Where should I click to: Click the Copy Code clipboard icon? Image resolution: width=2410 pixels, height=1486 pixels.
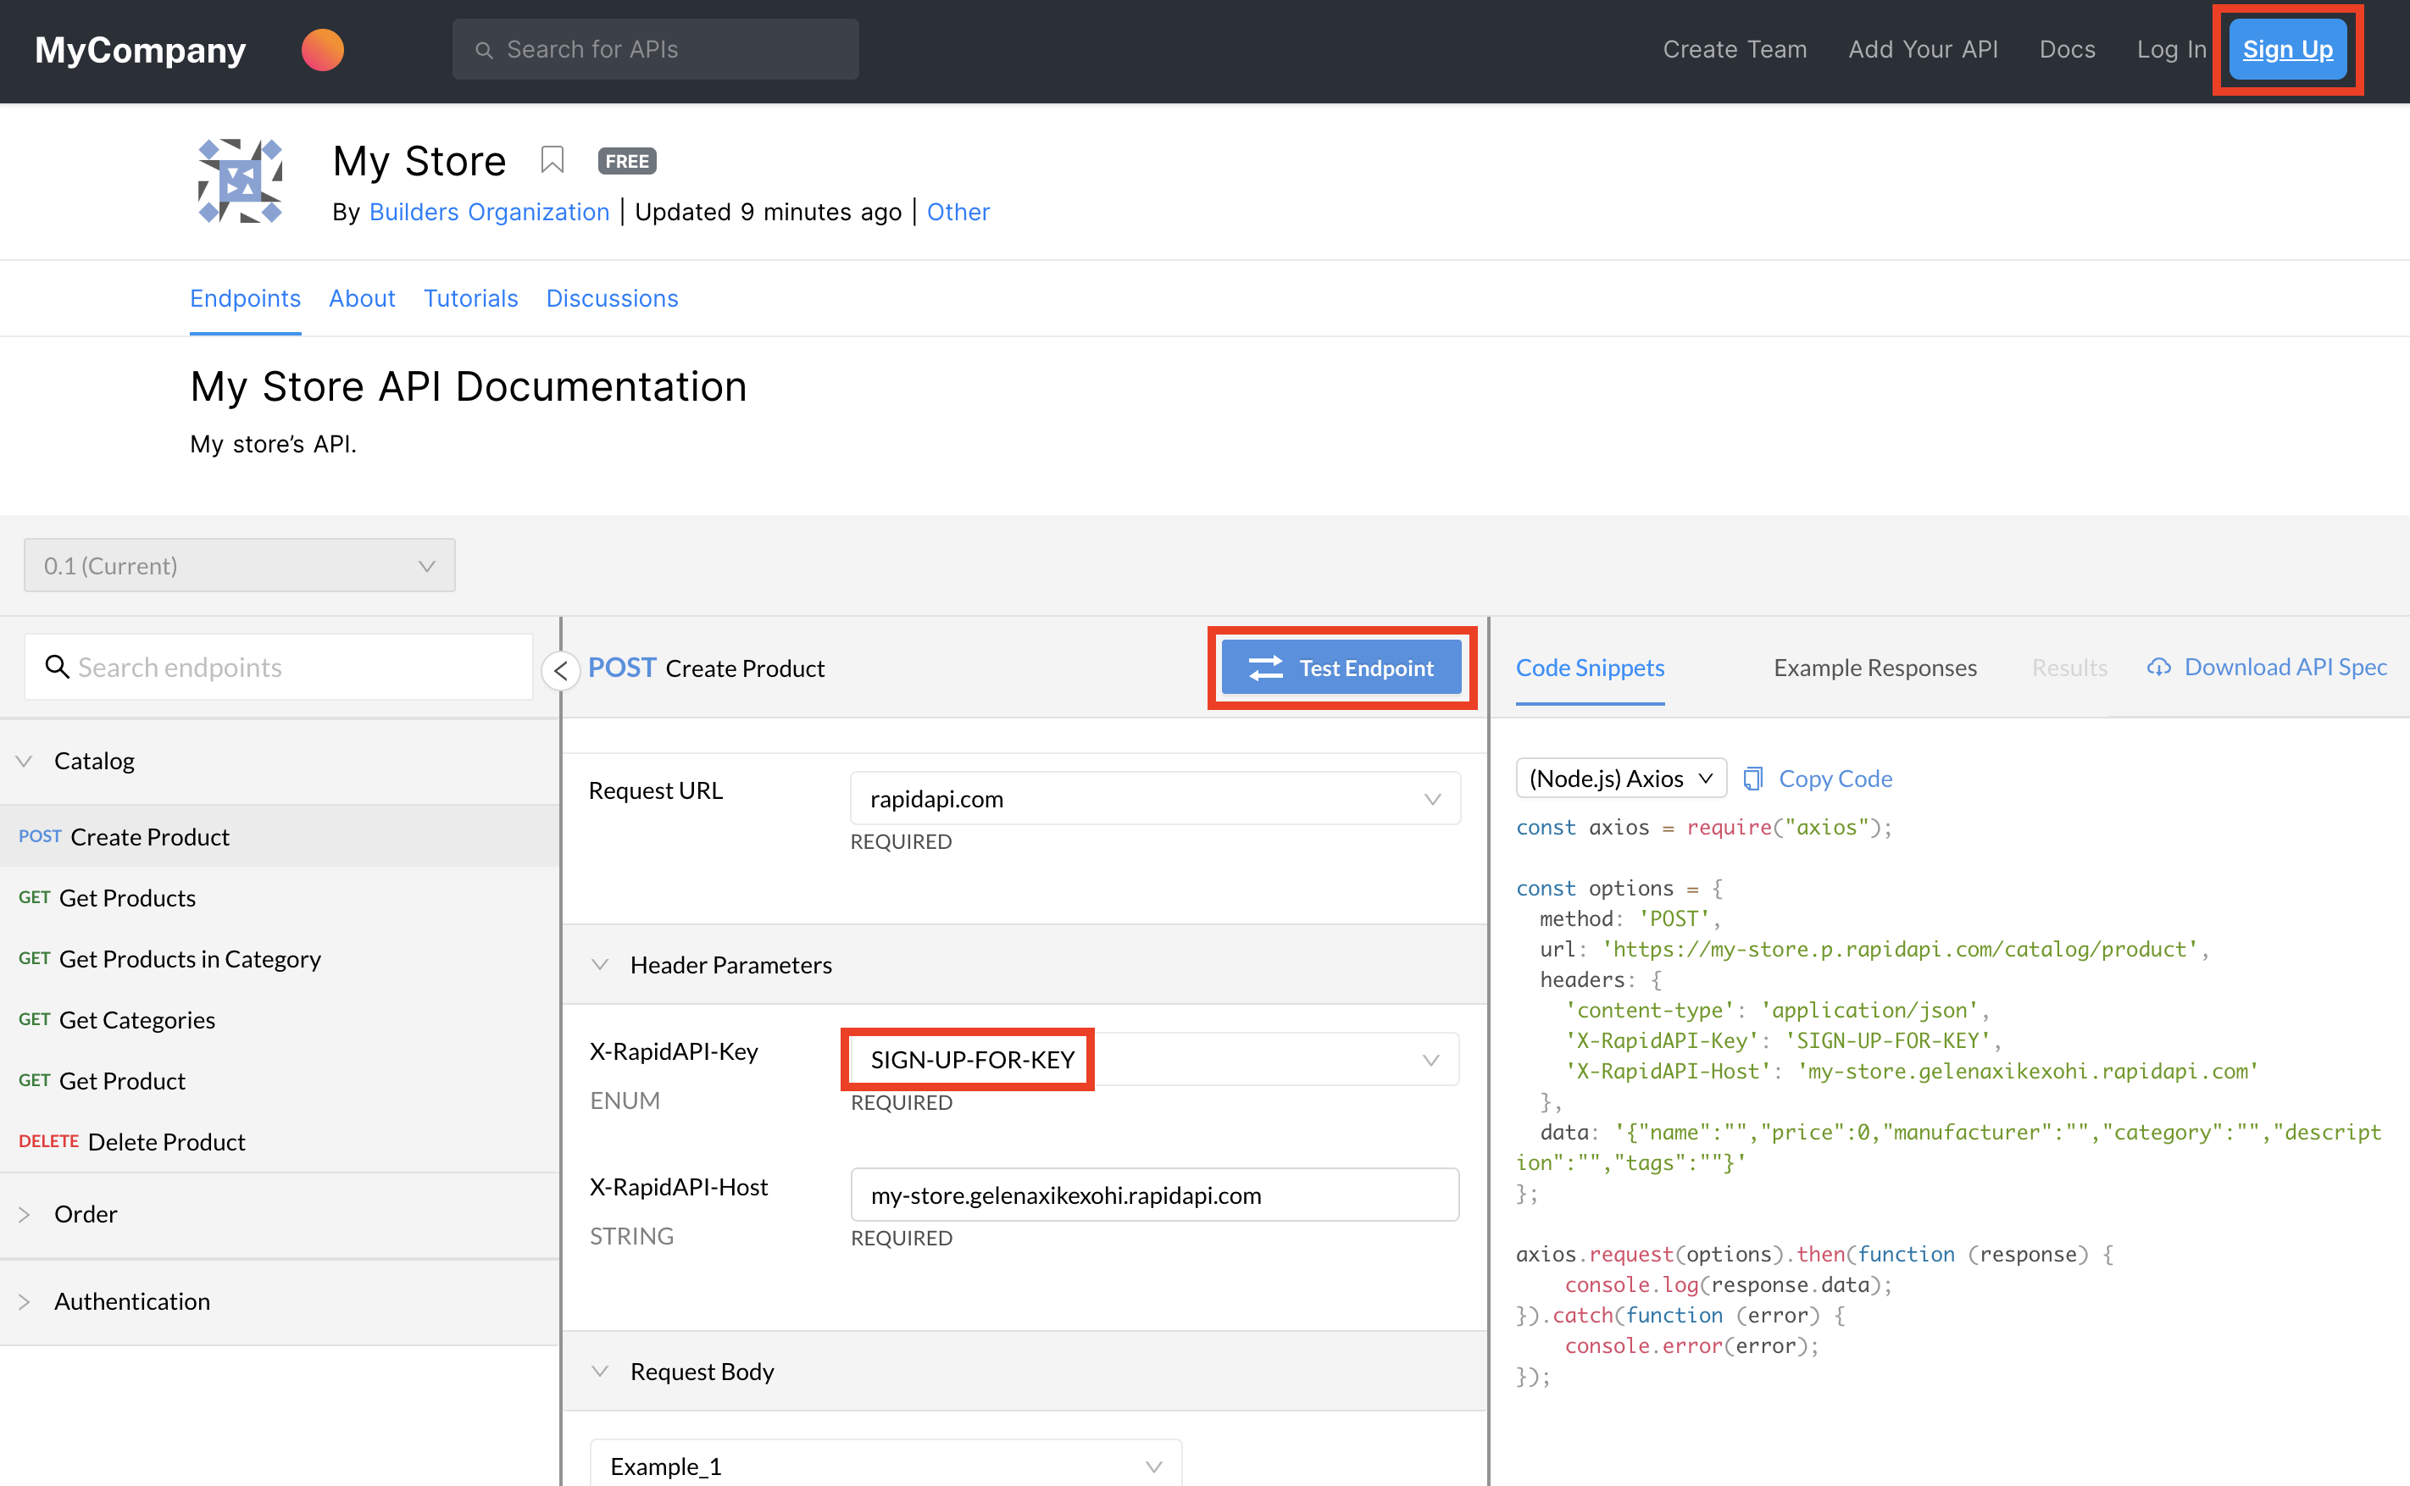pyautogui.click(x=1752, y=779)
